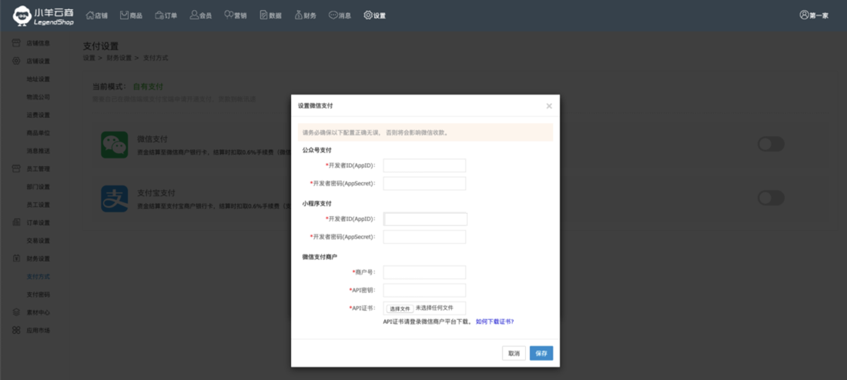Image resolution: width=847 pixels, height=380 pixels.
Task: Expand the 财务设置 sidebar section
Action: tap(38, 258)
